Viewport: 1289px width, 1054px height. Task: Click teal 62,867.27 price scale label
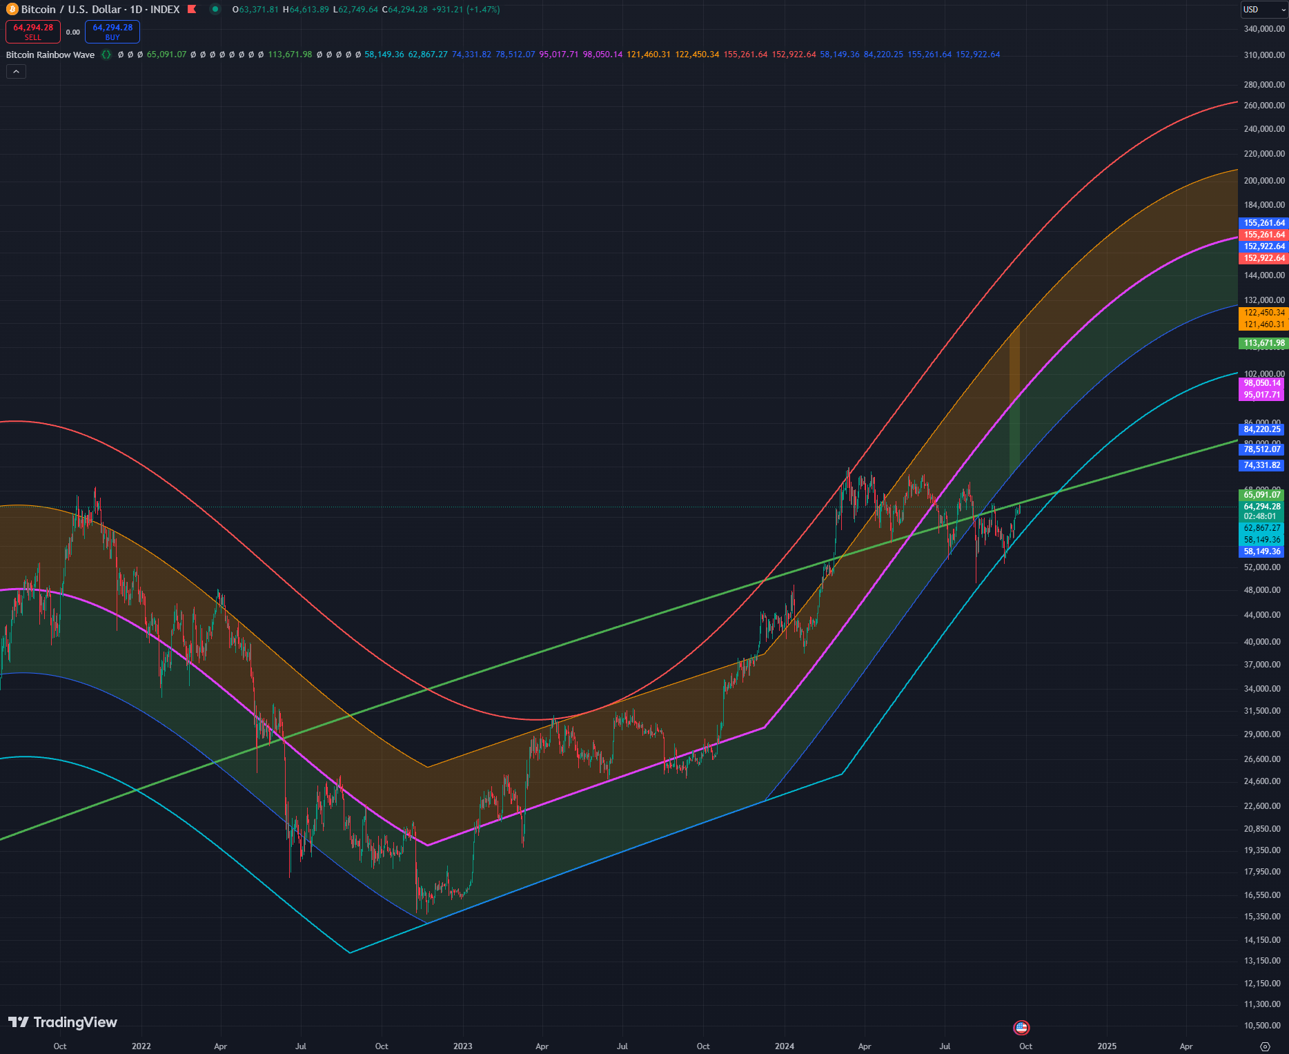(1261, 528)
